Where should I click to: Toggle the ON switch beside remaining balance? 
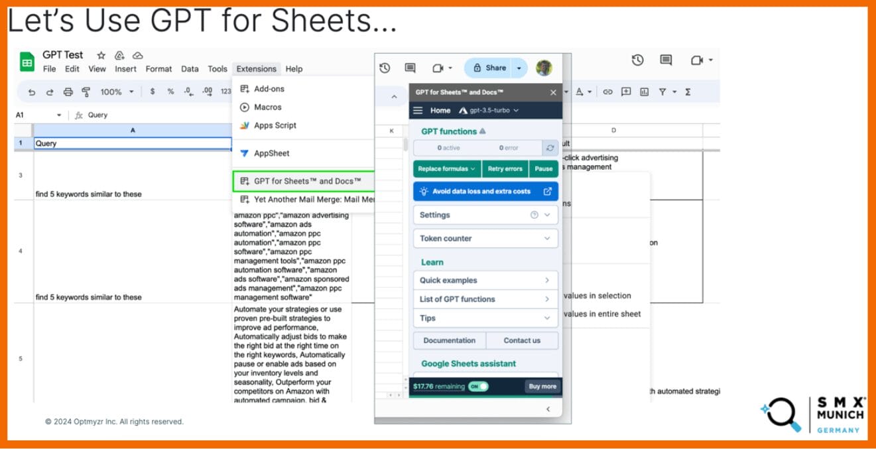coord(478,386)
